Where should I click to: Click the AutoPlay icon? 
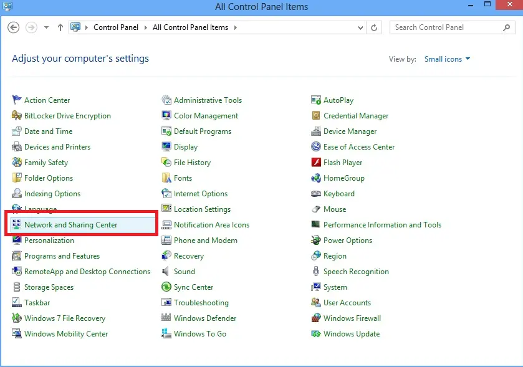tap(316, 100)
